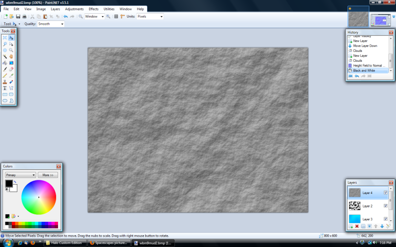396x247 pixels.
Task: Pick a hue on the color wheel
Action: coord(39,198)
